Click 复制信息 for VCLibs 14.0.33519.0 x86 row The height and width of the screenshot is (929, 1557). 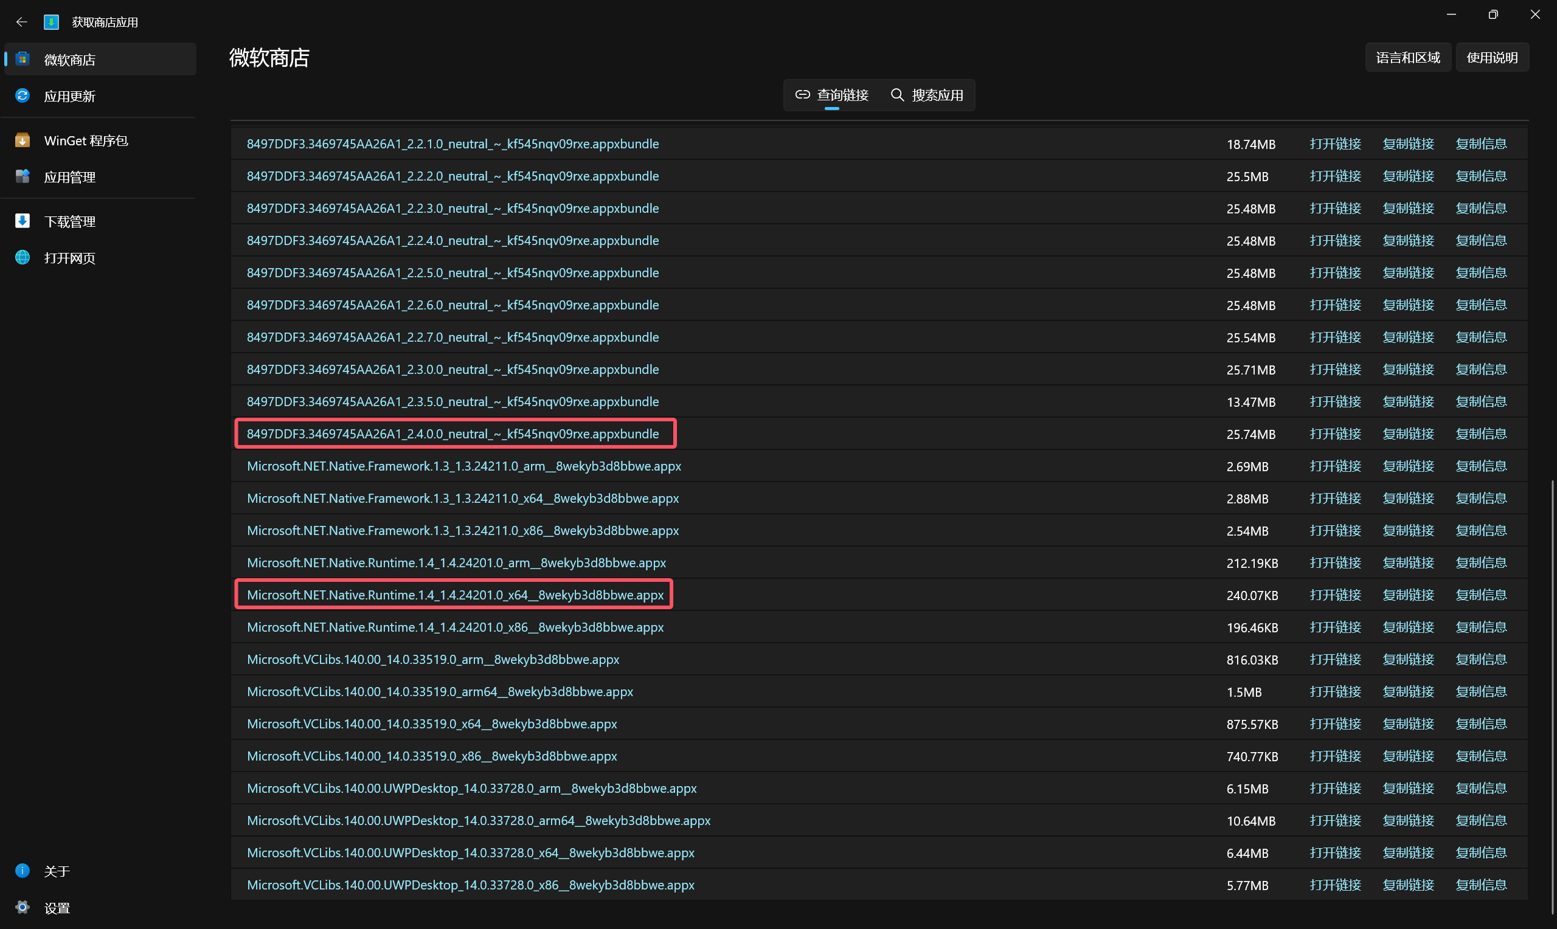1480,756
